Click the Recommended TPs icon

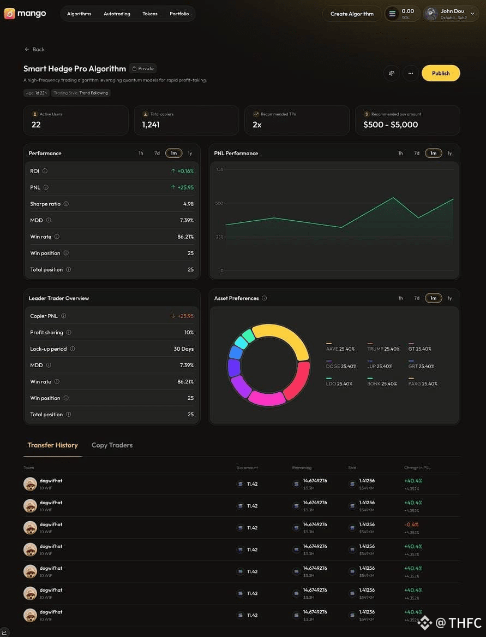click(256, 114)
